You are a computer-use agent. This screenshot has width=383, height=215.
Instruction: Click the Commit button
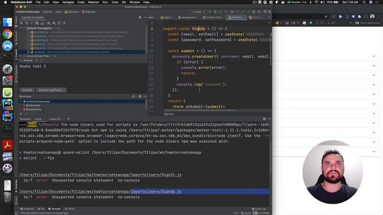coord(27,90)
